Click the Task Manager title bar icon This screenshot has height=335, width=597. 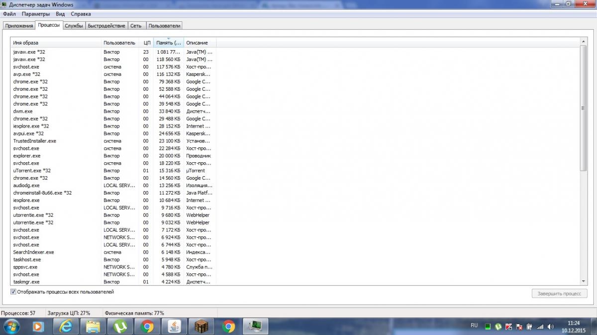[x=4, y=4]
